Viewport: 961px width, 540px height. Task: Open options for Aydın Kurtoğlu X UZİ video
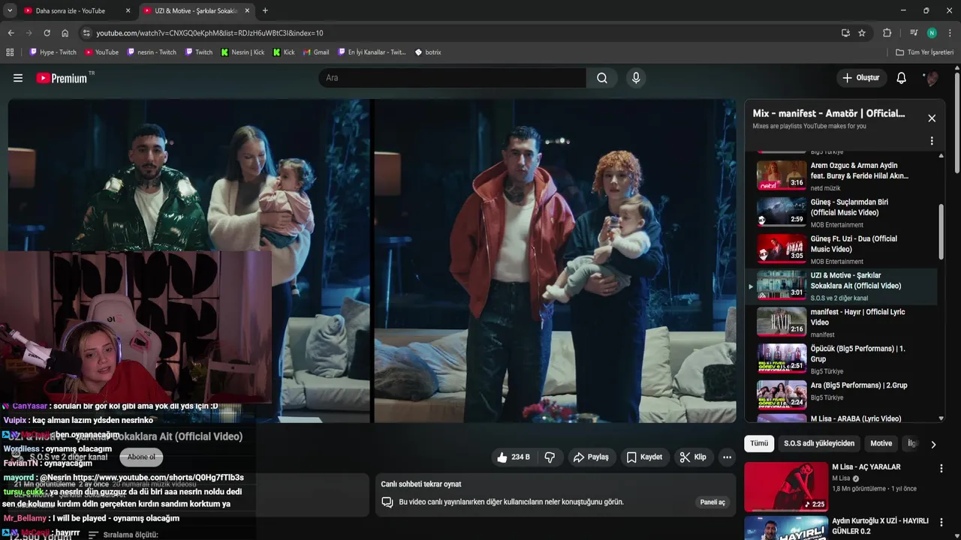[941, 522]
